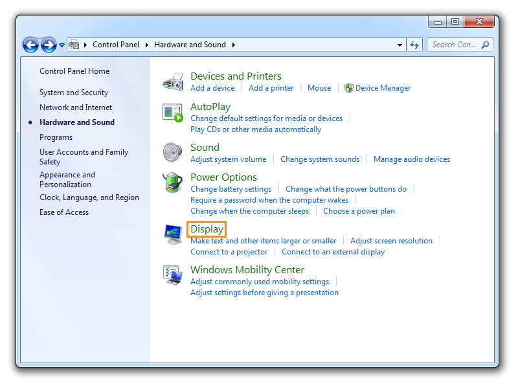Screen dimensions: 518x382
Task: Expand the address bar history dropdown
Action: click(x=400, y=45)
